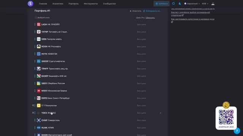Select the 'BSPB Банк Санкт-Петербург' row name
This screenshot has height=136, width=243.
coord(55,98)
